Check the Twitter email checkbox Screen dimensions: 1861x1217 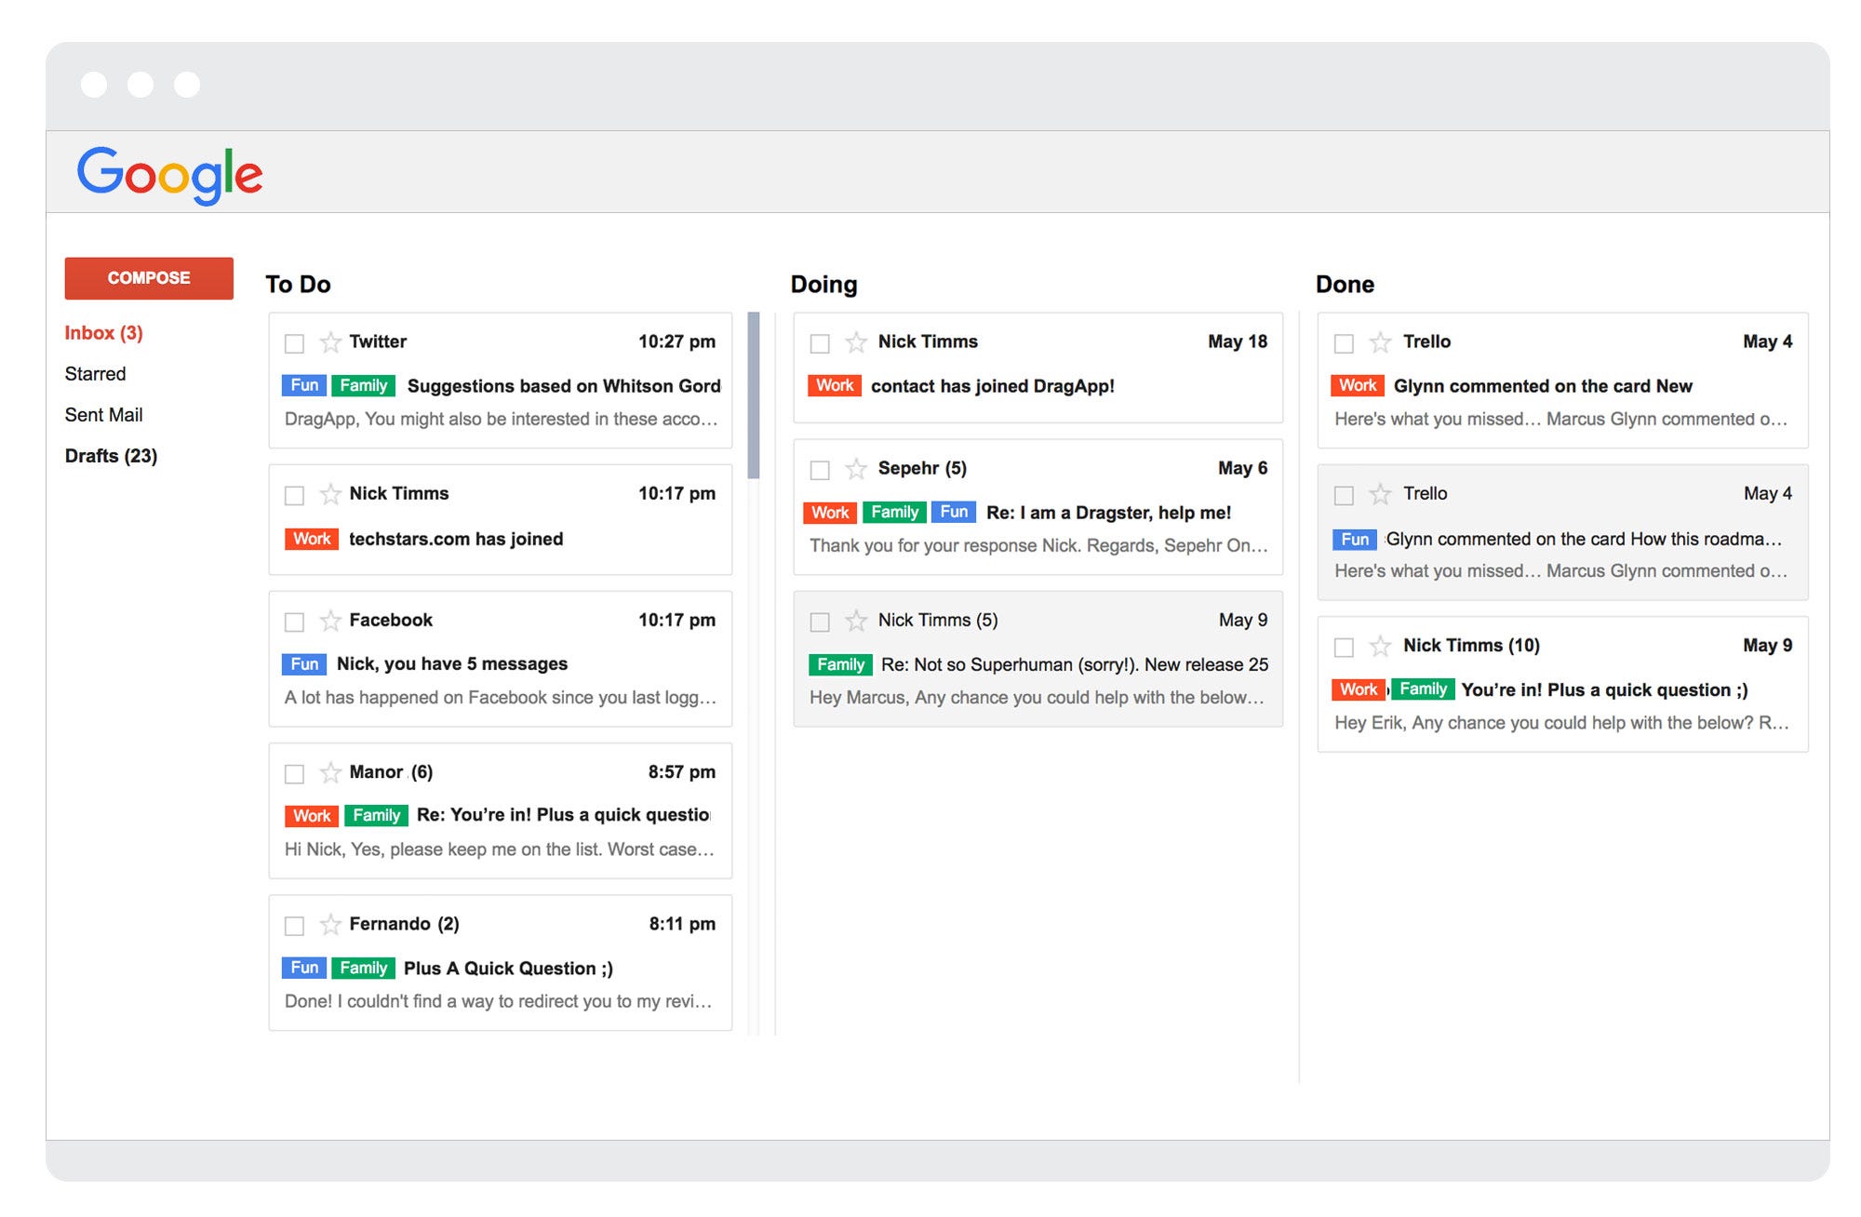point(294,342)
